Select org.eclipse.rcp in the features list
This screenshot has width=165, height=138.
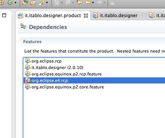pyautogui.click(x=94, y=61)
